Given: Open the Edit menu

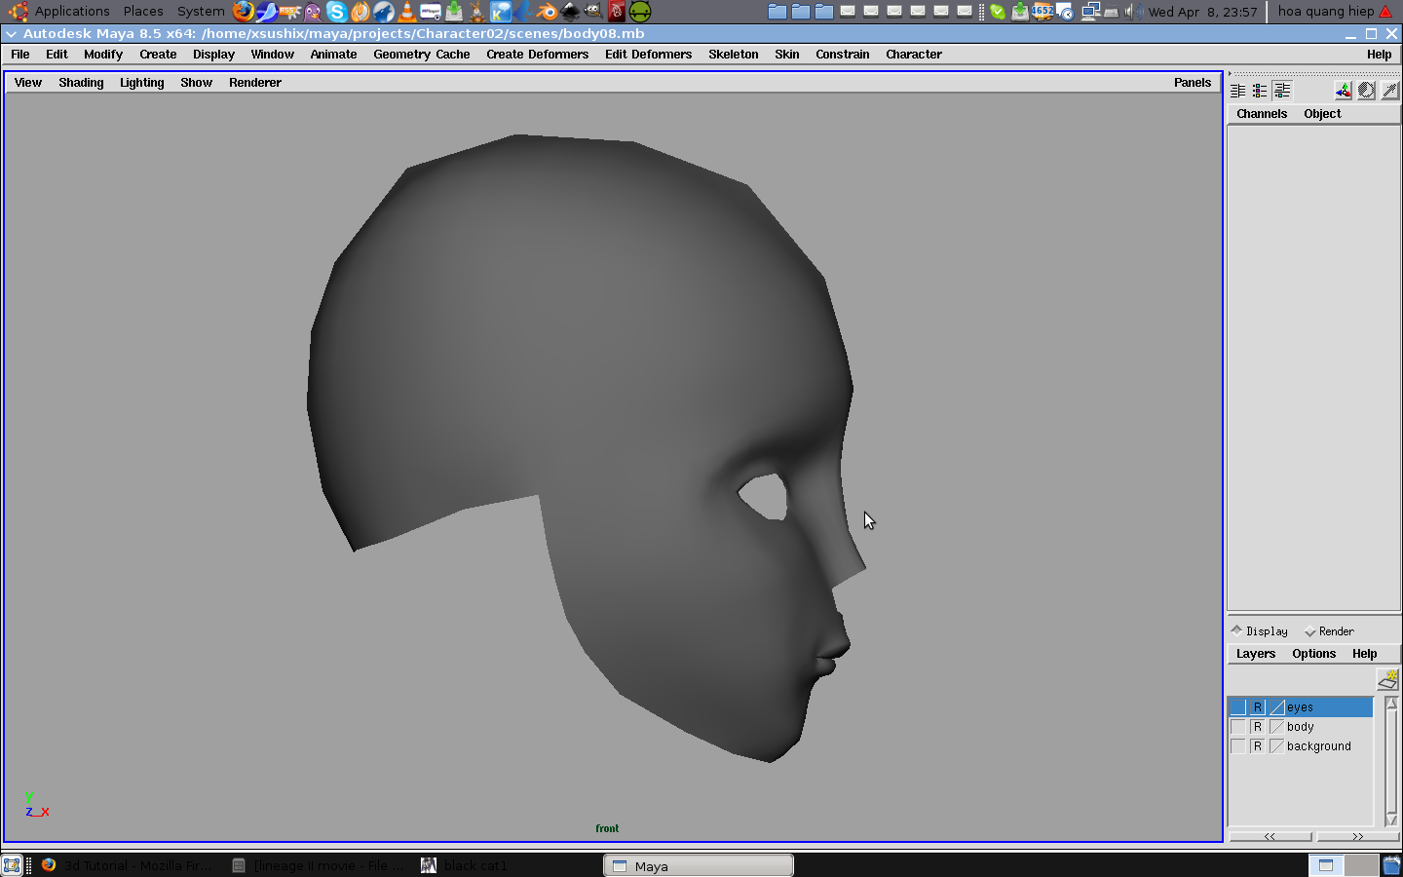Looking at the screenshot, I should (x=57, y=55).
